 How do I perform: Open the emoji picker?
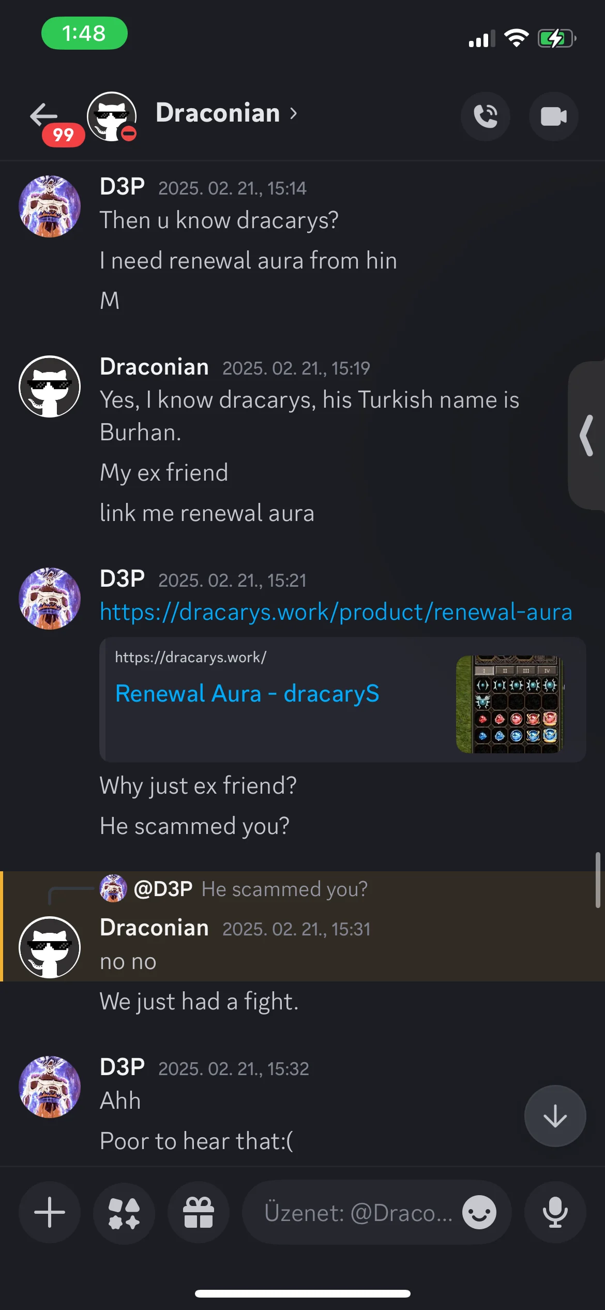click(479, 1212)
